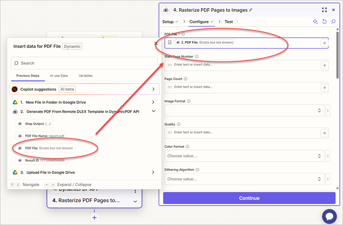Click the undo/refresh icon in editor header

(x=324, y=22)
